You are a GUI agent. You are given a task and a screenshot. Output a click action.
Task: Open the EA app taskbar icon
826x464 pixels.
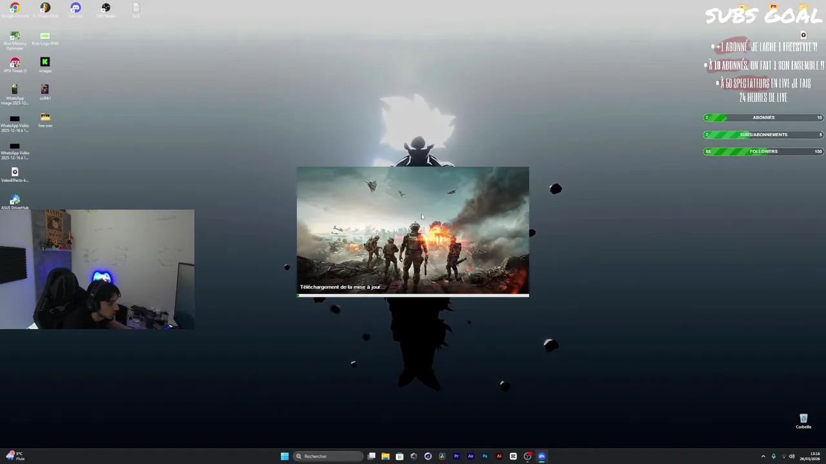click(x=541, y=456)
